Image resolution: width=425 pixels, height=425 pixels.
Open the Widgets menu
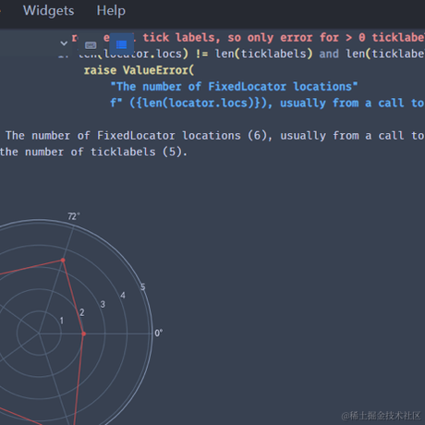[x=49, y=11]
